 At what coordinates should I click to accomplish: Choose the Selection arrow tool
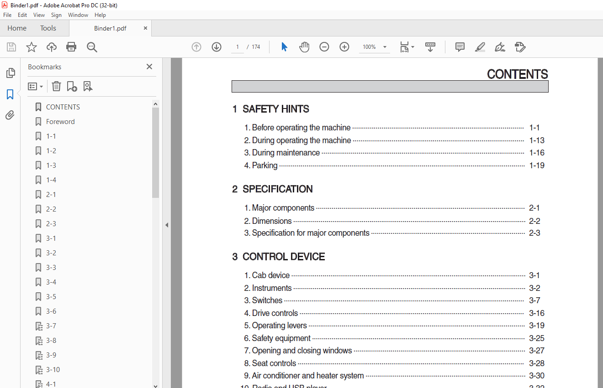(x=284, y=47)
